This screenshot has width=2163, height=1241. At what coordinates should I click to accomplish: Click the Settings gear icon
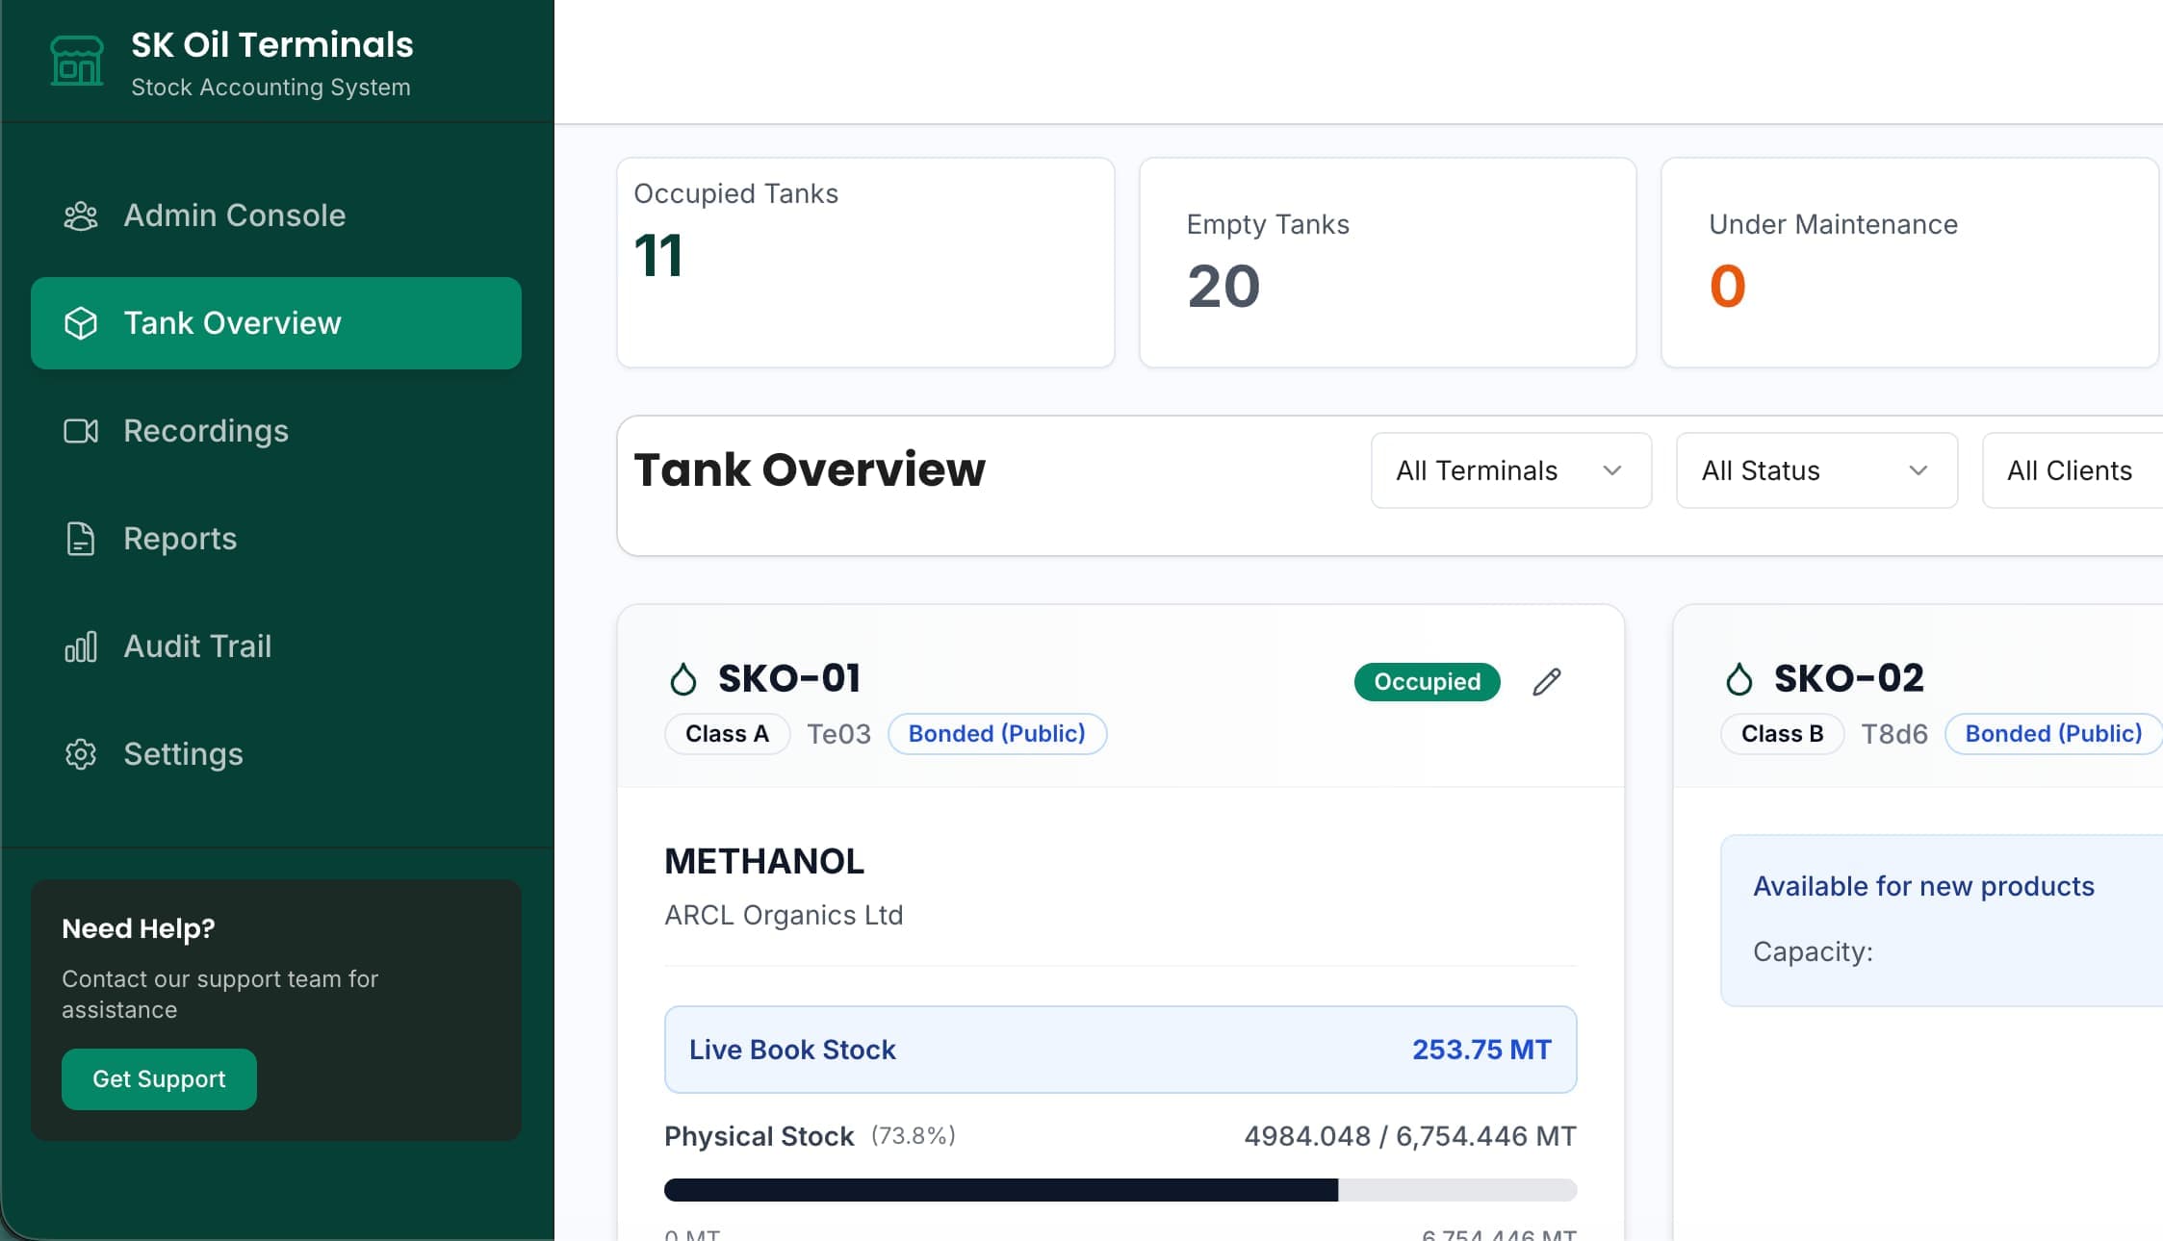click(x=81, y=754)
